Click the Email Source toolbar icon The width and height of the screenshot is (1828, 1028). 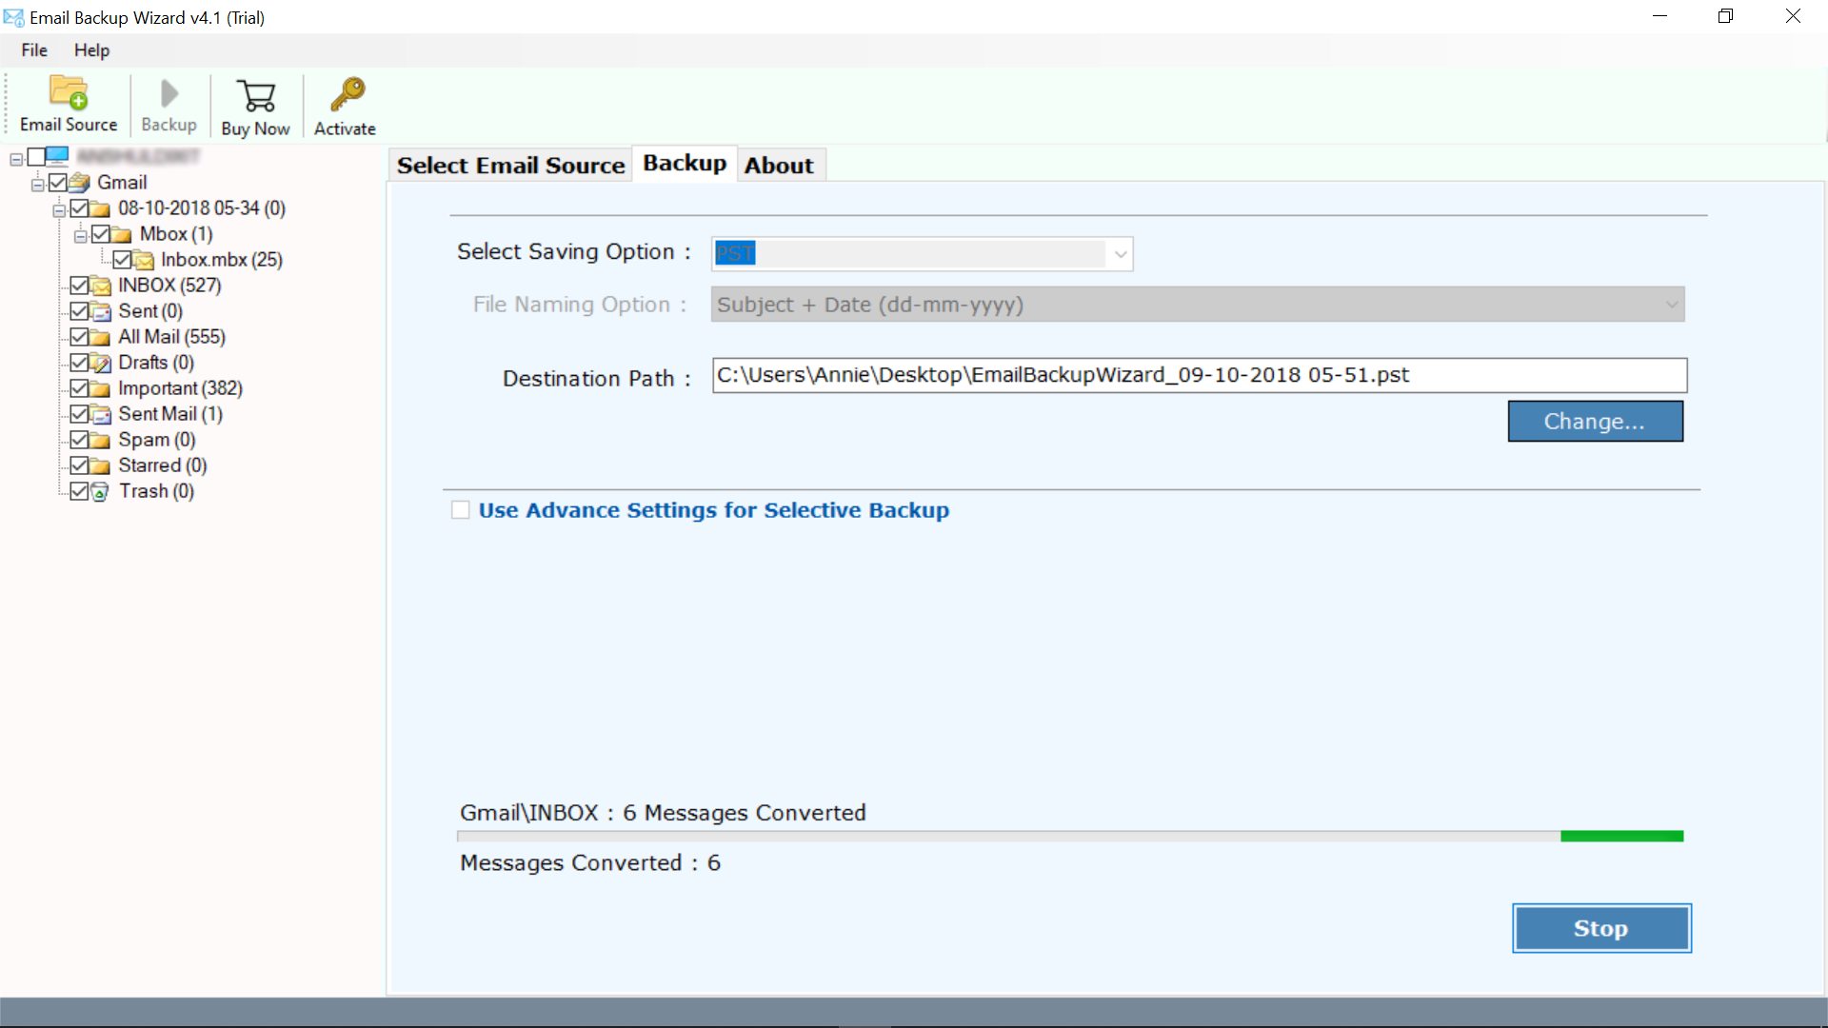[x=70, y=104]
